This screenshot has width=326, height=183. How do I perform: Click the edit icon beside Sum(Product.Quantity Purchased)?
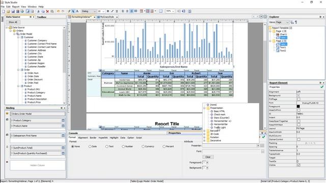pyautogui.click(x=63, y=154)
